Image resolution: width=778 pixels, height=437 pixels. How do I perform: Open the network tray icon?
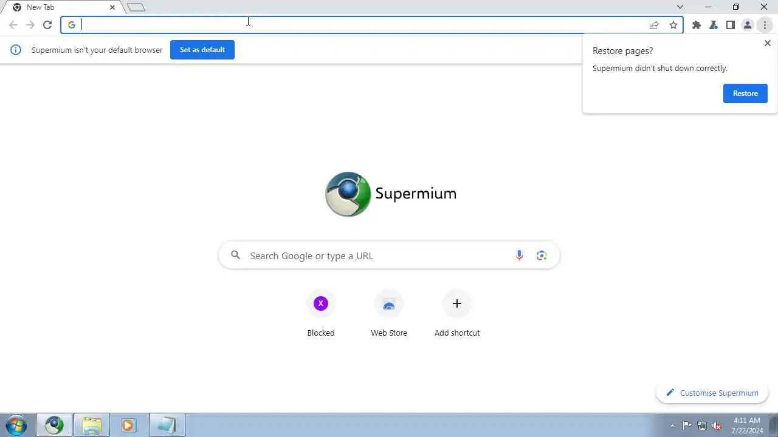pos(702,425)
